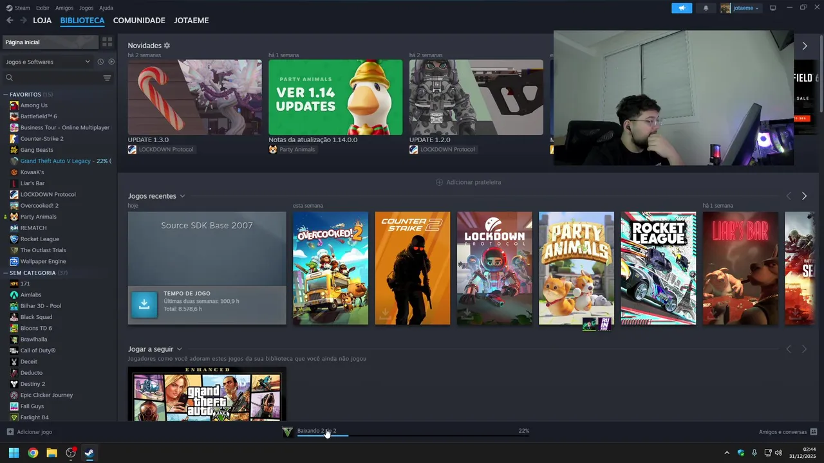Click the GTA V icon in downloads bar

[x=288, y=432]
